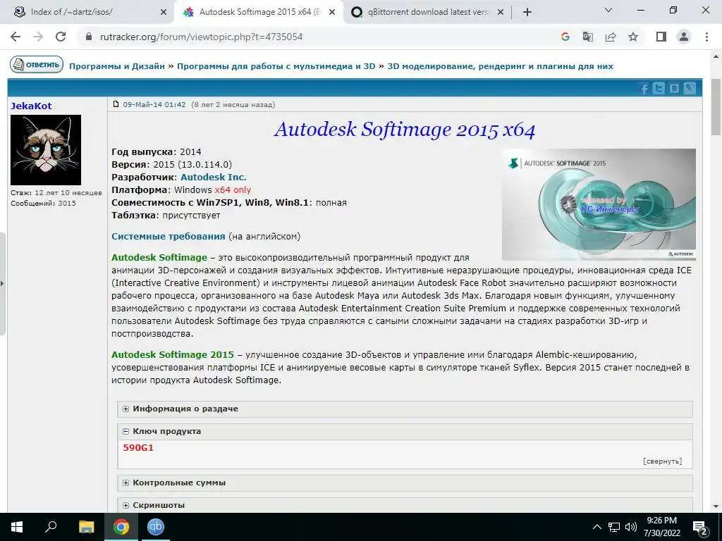Share this page via the share icon
Image resolution: width=722 pixels, height=541 pixels.
(611, 37)
